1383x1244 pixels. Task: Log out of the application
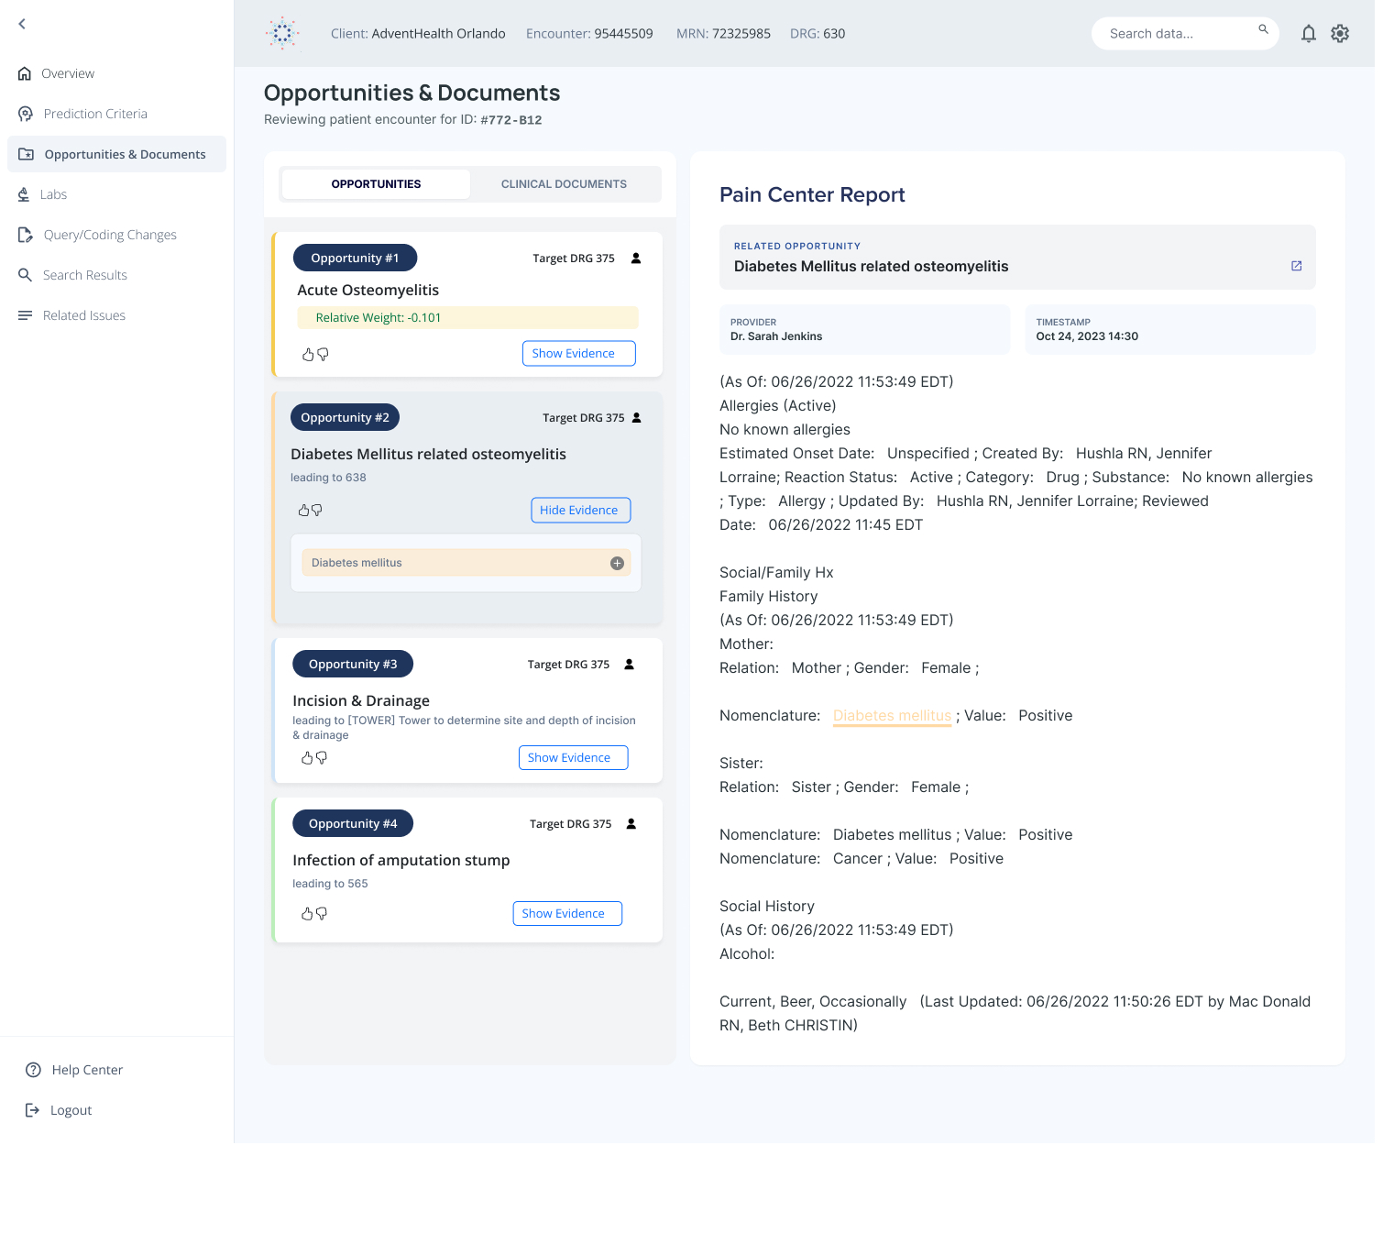[x=59, y=1110]
